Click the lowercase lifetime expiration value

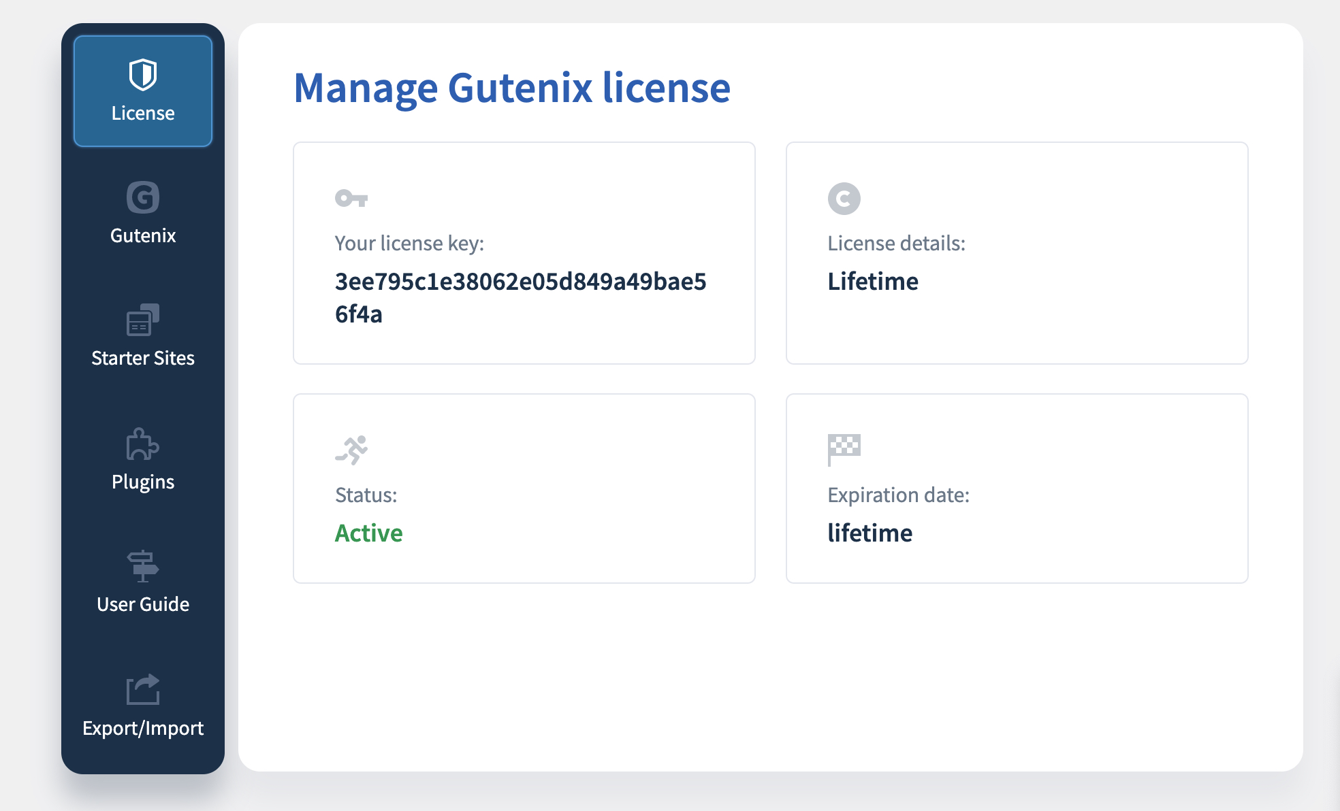(x=870, y=533)
